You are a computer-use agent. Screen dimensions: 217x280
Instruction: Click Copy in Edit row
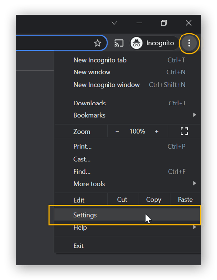point(154,200)
